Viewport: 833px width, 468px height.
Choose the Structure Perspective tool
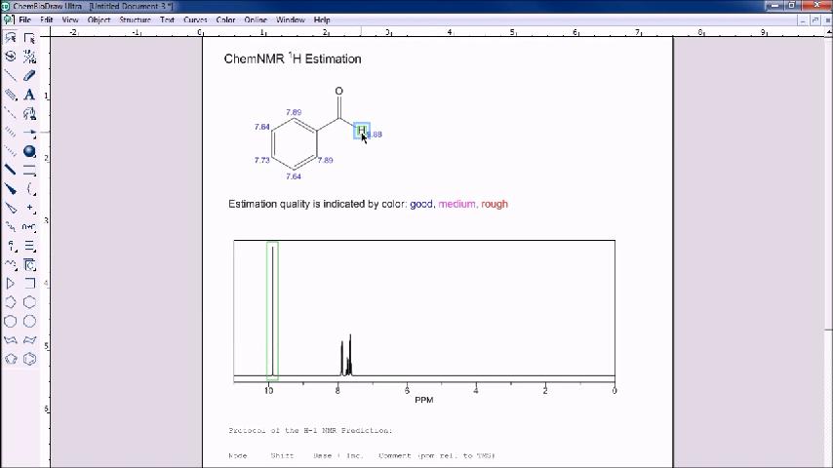pyautogui.click(x=11, y=57)
